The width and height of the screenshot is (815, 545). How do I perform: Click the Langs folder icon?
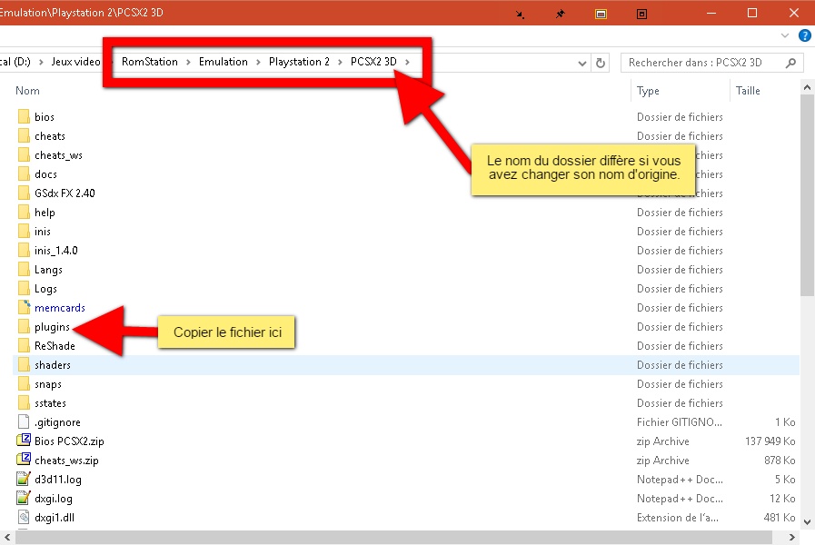[24, 269]
